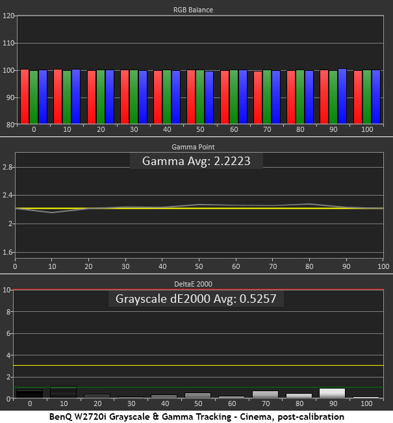This screenshot has height=423, width=393.
Task: Click the Gamma Point chart title
Action: click(x=193, y=147)
